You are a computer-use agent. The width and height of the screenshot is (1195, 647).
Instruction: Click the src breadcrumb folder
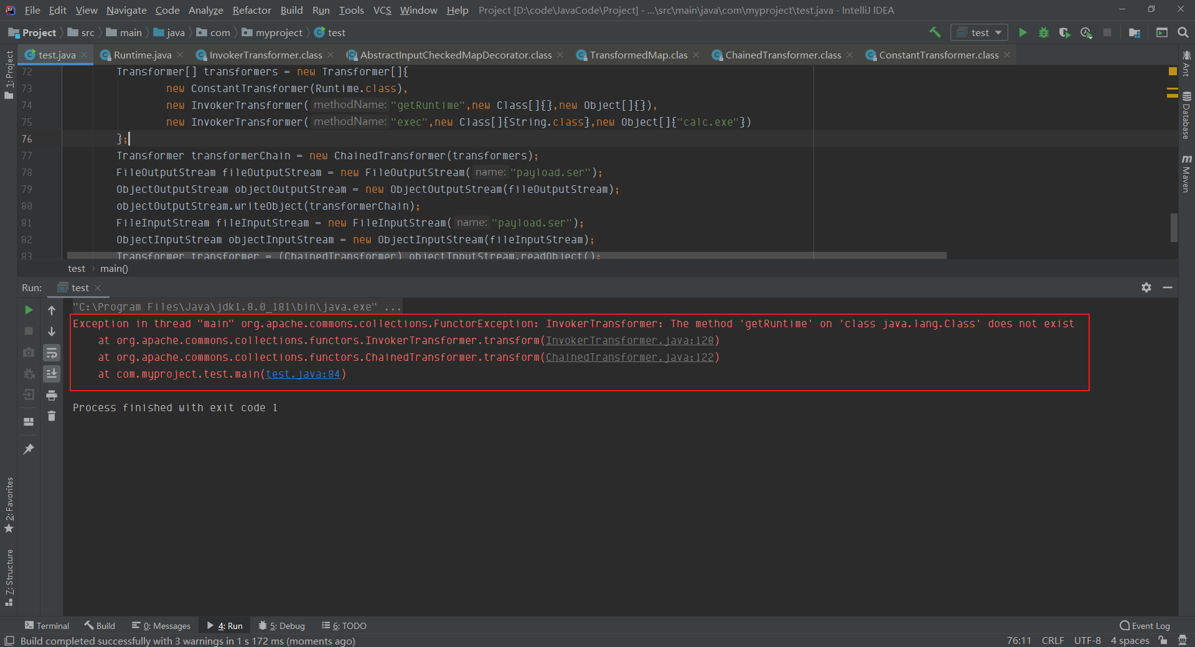(x=81, y=32)
